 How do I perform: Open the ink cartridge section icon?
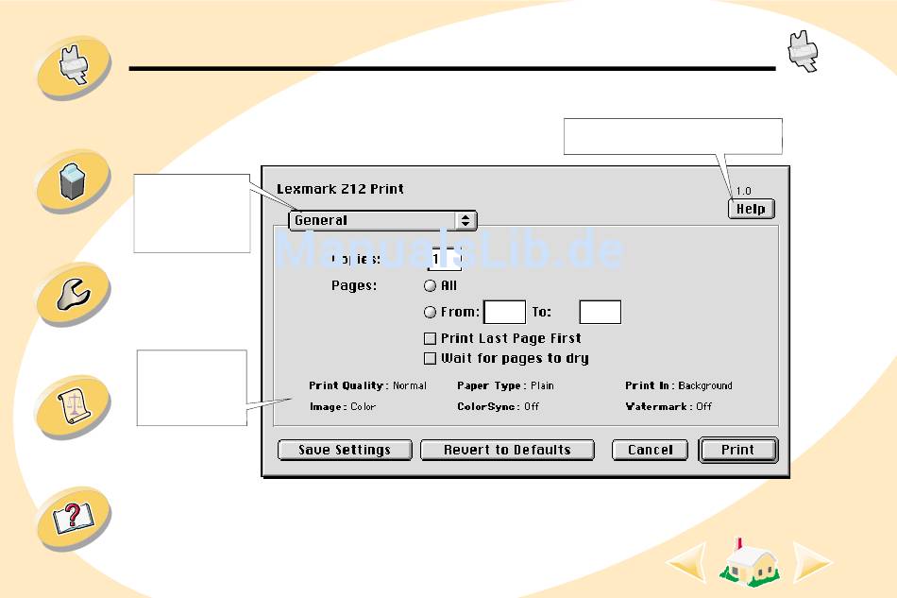click(73, 180)
